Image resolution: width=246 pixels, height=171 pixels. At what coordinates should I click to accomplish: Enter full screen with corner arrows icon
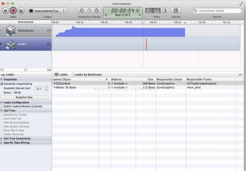241,4
